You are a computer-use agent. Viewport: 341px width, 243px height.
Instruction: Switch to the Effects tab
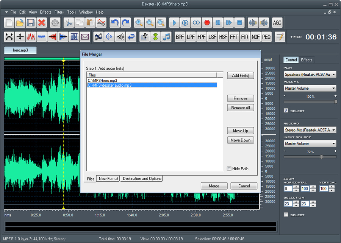coord(307,60)
